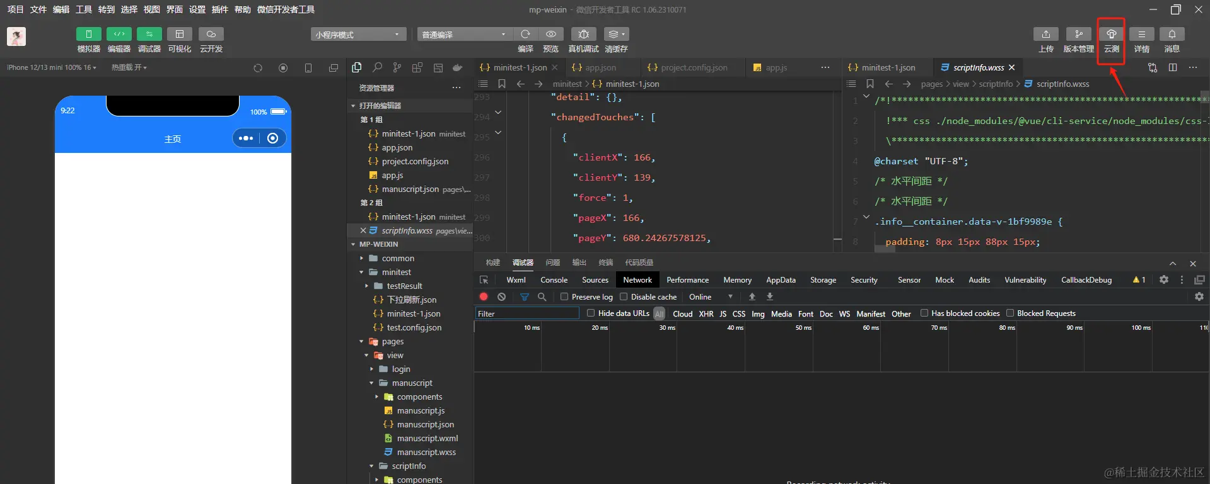Upload the project with 上传 button

click(x=1046, y=34)
